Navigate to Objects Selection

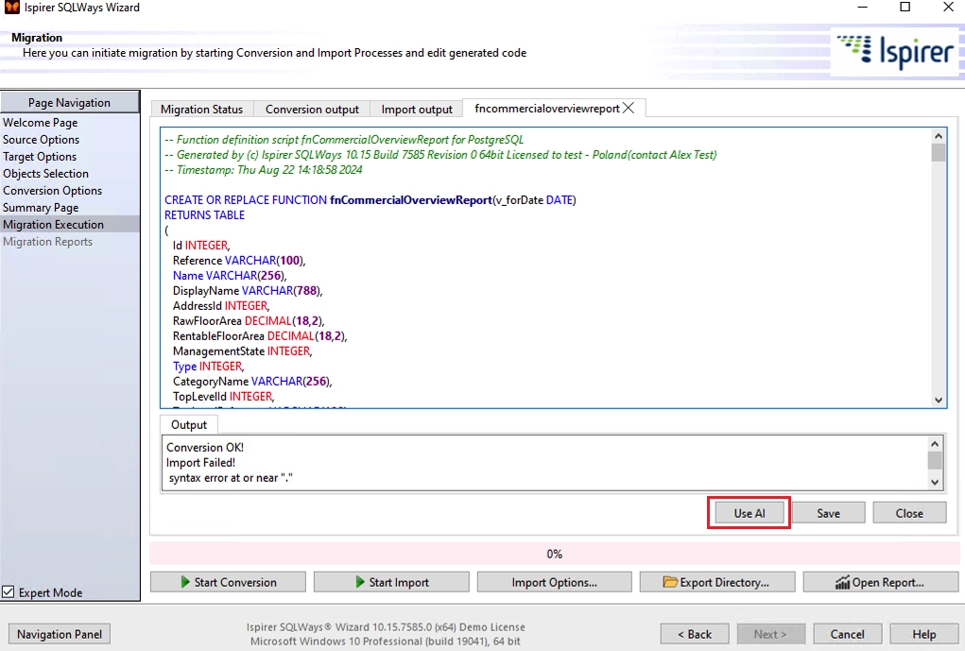(x=45, y=174)
